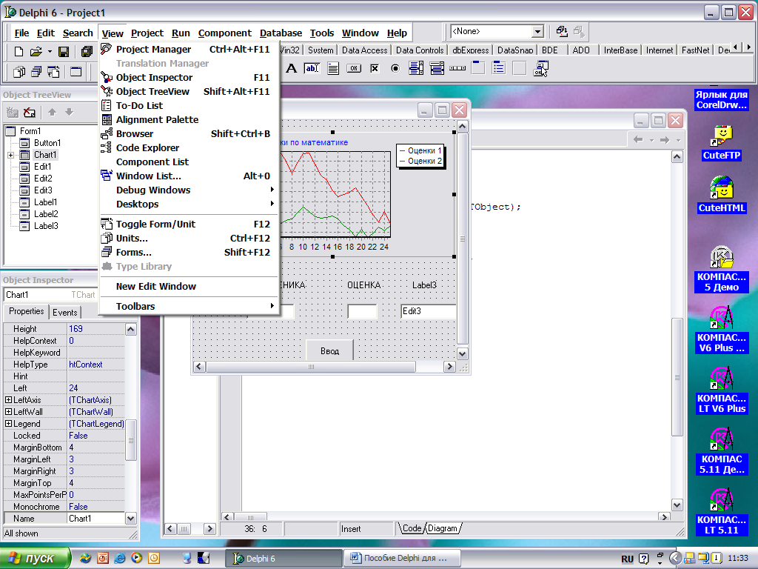Choose Alignment Palette menu item
The width and height of the screenshot is (758, 569).
click(x=189, y=119)
